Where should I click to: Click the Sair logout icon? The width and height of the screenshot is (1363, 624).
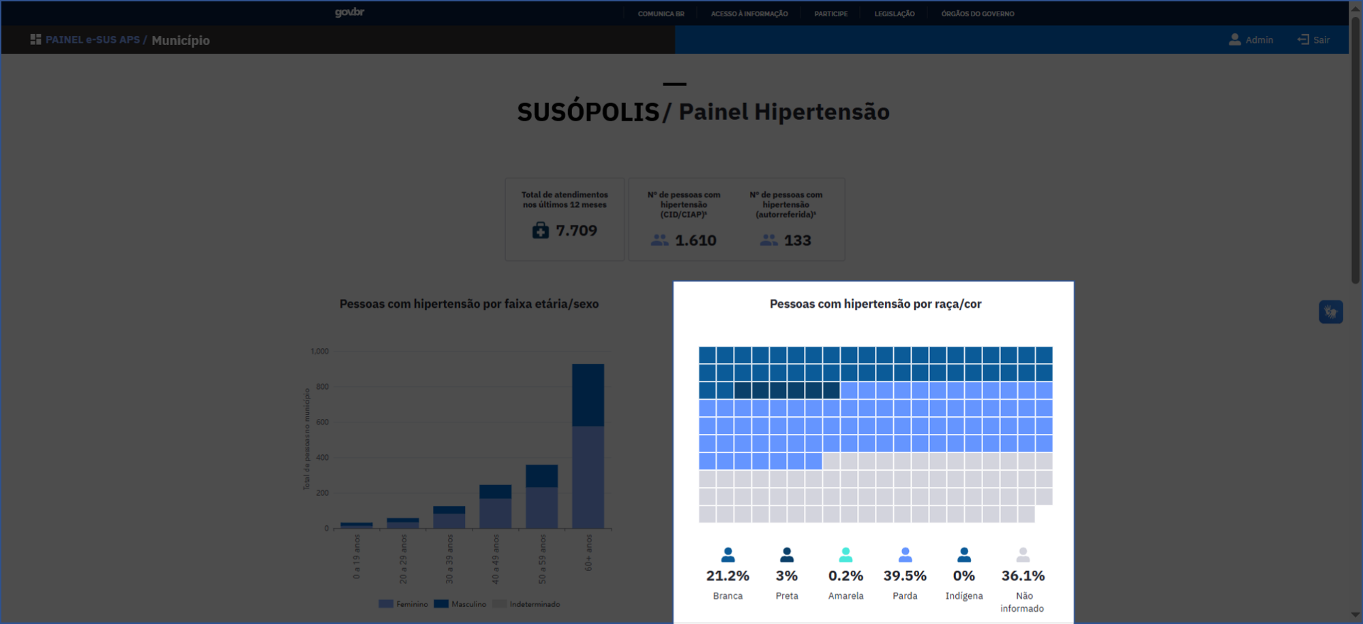[1303, 40]
